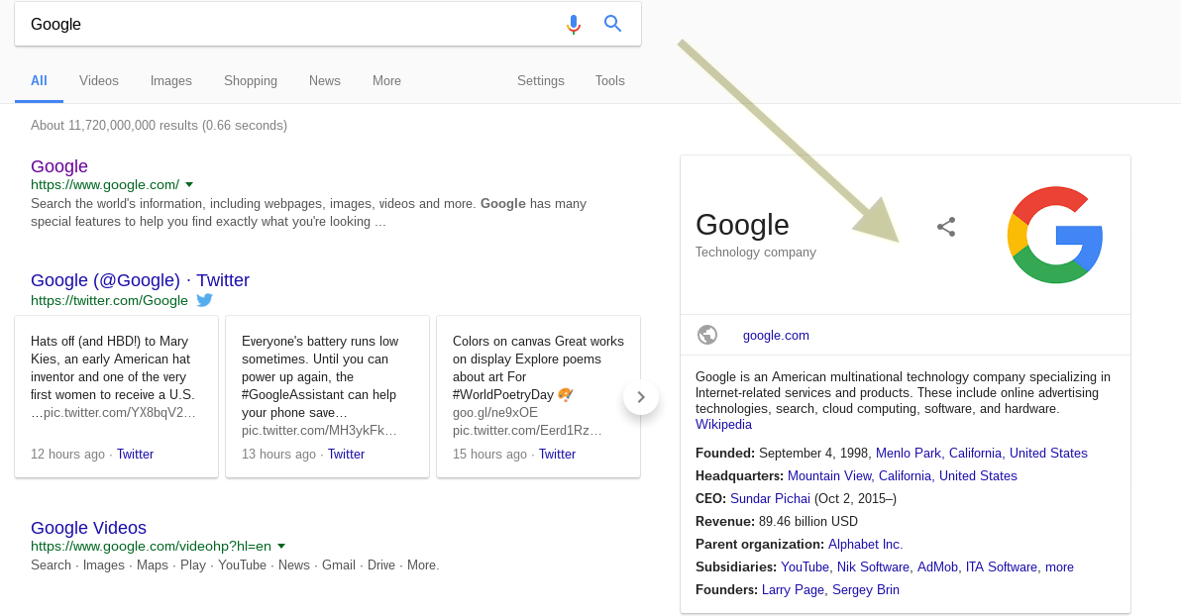
Task: Click the Alphabet Inc. parent organization link
Action: 865,545
